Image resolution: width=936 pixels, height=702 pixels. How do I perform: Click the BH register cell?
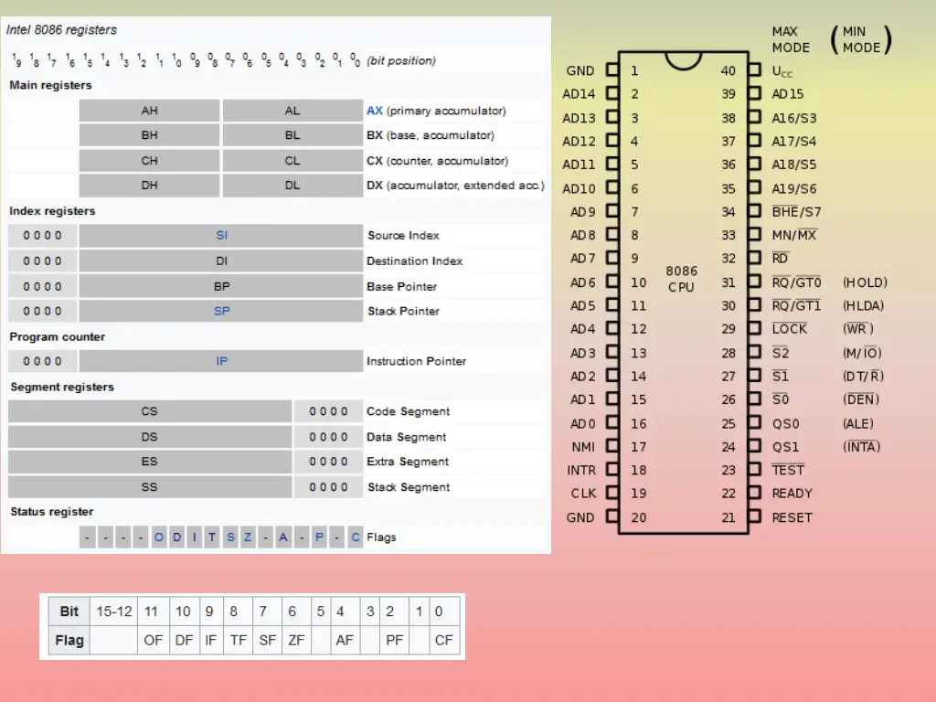[149, 135]
